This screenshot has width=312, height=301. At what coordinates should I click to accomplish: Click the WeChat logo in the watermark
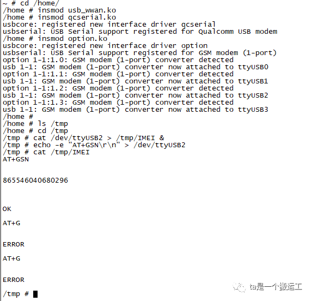coord(239,287)
